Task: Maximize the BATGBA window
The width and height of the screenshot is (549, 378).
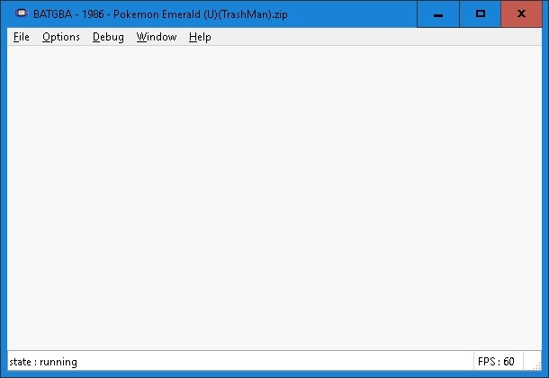Action: (480, 14)
